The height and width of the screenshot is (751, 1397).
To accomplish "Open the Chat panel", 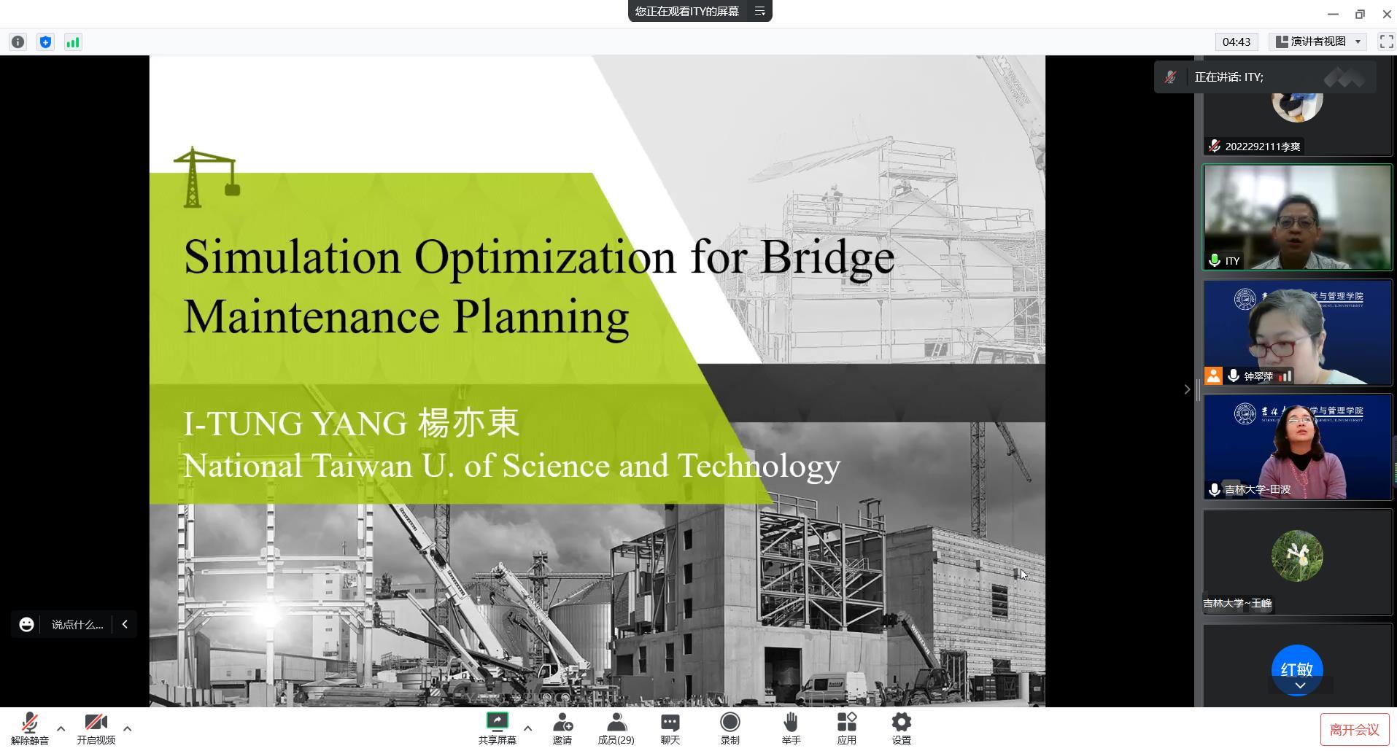I will (x=670, y=728).
